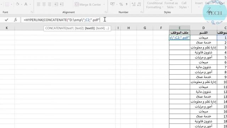Select column E header
The width and height of the screenshot is (227, 128).
(179, 28)
